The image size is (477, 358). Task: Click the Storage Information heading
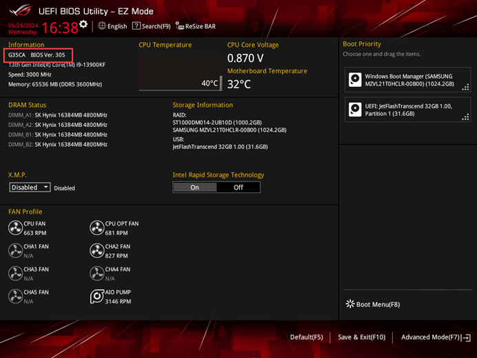point(203,105)
